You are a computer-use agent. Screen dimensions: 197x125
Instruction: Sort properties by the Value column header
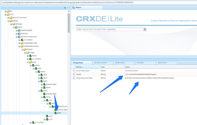pos(160,67)
